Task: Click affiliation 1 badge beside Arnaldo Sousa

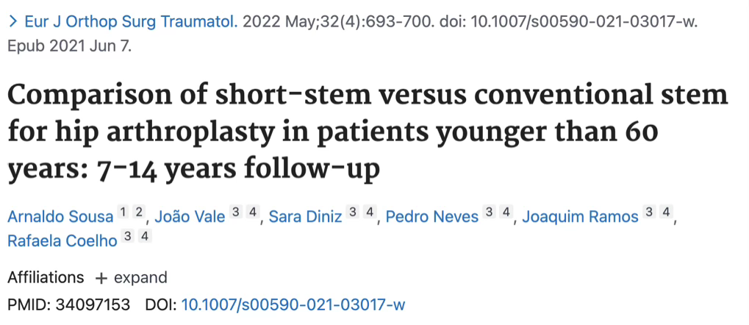Action: [123, 213]
